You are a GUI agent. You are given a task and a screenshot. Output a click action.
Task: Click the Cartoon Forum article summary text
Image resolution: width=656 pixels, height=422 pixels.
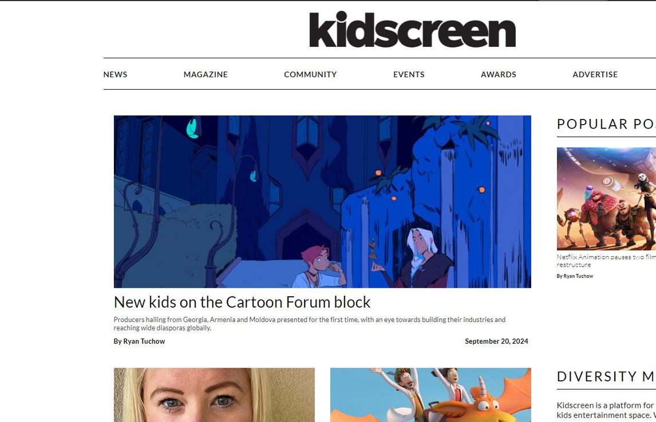point(310,324)
